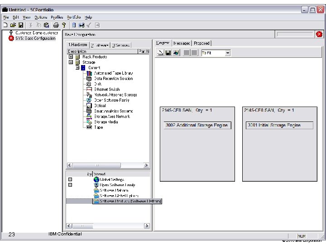Click the Data Retention Solution icon

click(89, 79)
